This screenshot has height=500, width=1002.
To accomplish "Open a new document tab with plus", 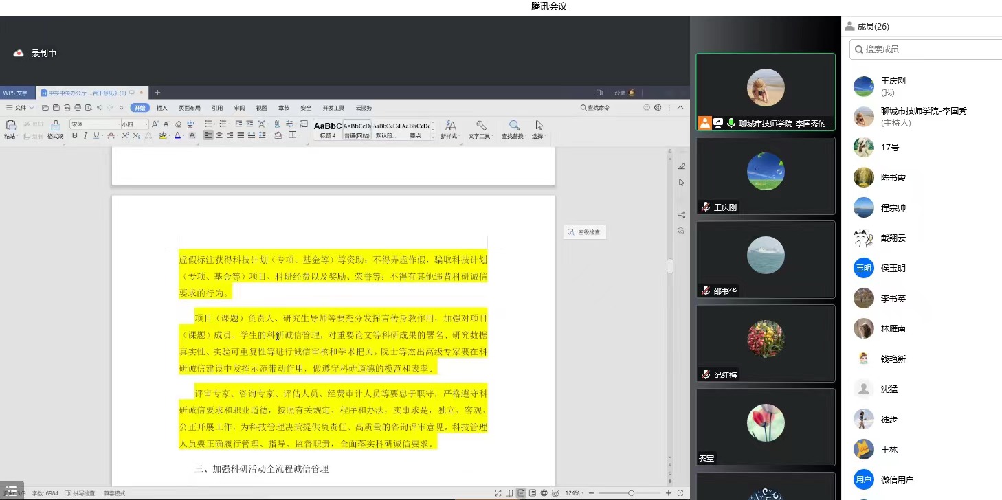I will [157, 93].
